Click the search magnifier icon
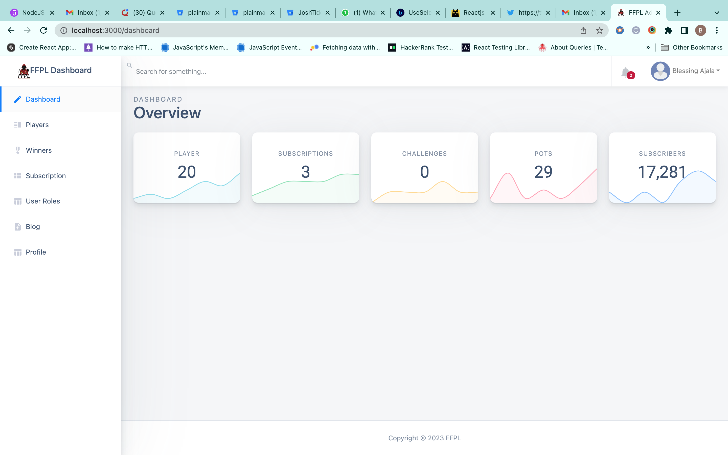The width and height of the screenshot is (728, 455). click(129, 65)
